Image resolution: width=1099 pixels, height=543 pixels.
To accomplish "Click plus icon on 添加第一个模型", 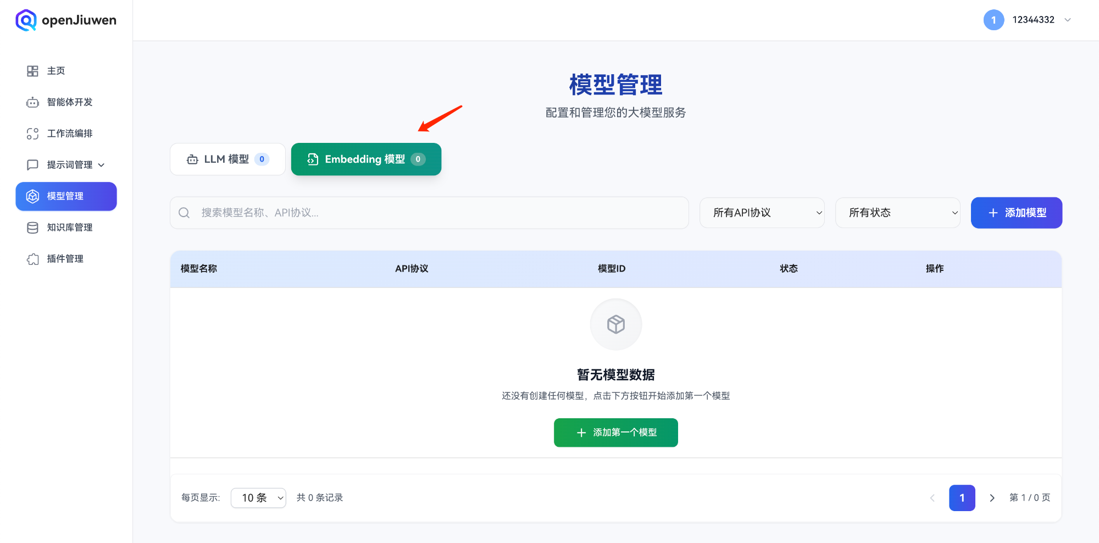I will (x=581, y=433).
